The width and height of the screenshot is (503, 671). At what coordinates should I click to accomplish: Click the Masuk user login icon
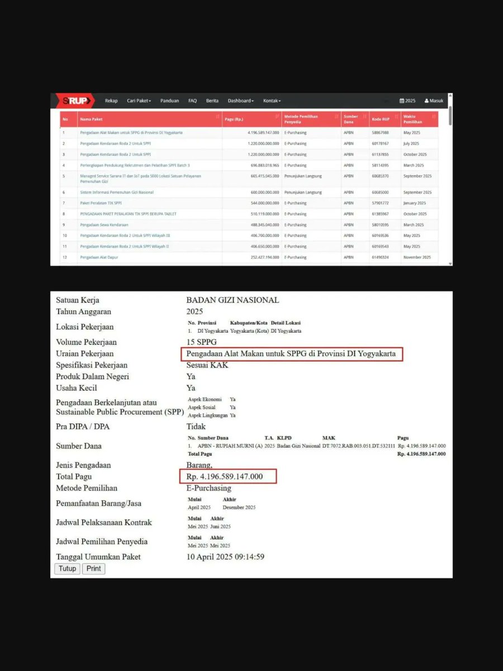tap(434, 101)
